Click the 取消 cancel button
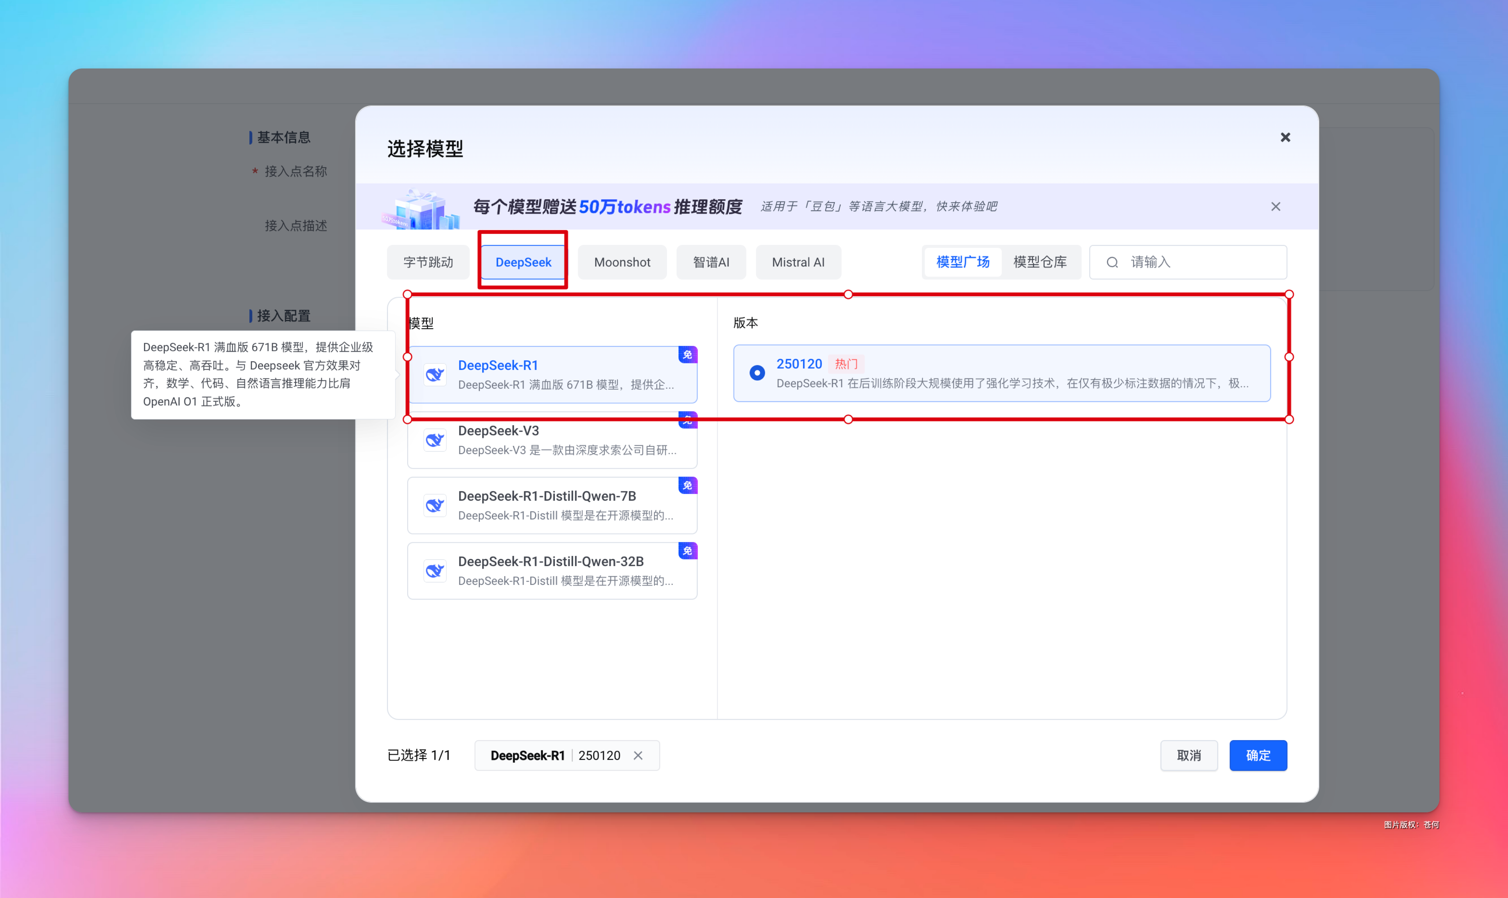Screen dimensions: 1508x898 1188,755
